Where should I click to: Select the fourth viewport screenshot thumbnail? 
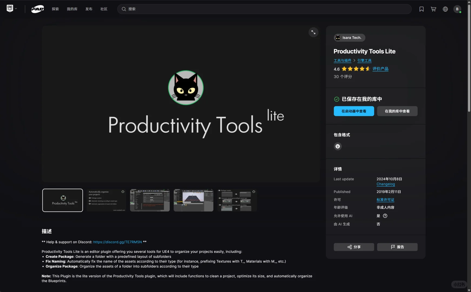193,200
